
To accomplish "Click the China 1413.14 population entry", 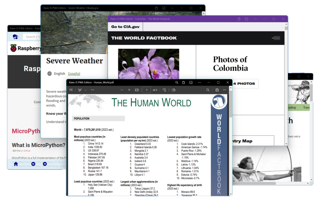I will [x=95, y=144].
